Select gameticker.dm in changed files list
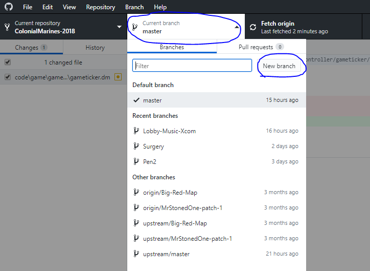Screen dimensions: 370x271 coord(63,77)
